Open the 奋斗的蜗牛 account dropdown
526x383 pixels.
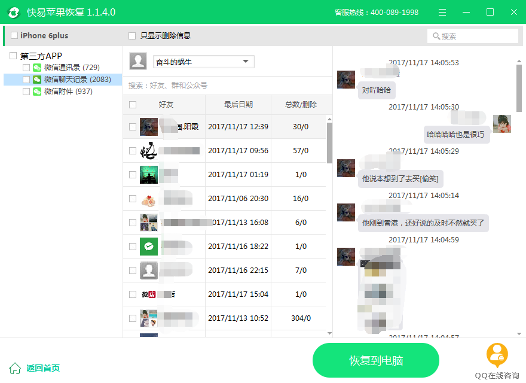pos(245,62)
